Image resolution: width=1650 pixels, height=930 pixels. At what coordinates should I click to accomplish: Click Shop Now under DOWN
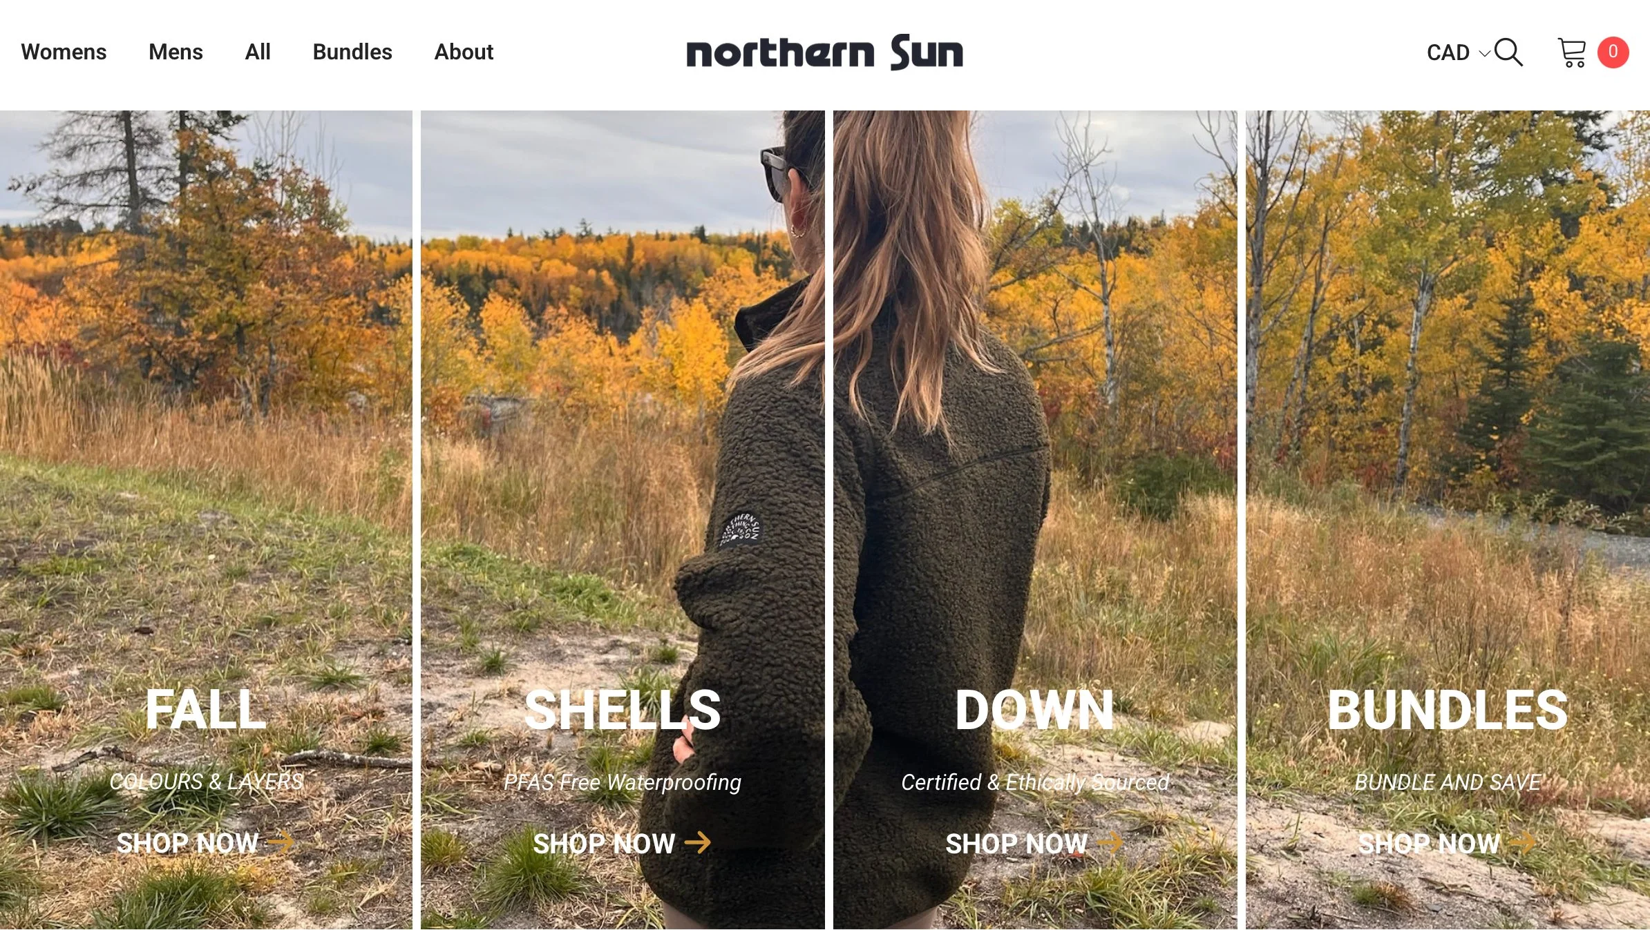[1016, 843]
